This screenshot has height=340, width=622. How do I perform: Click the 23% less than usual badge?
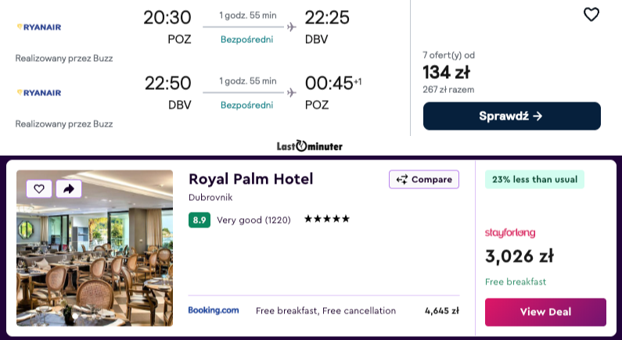pos(534,180)
